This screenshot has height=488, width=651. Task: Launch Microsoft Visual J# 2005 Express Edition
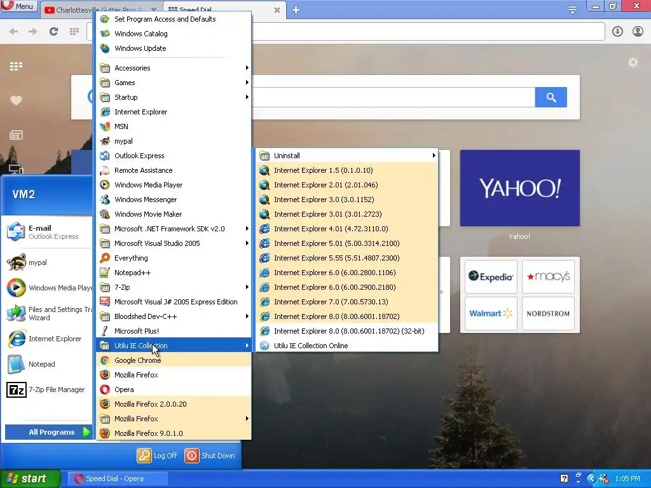174,302
